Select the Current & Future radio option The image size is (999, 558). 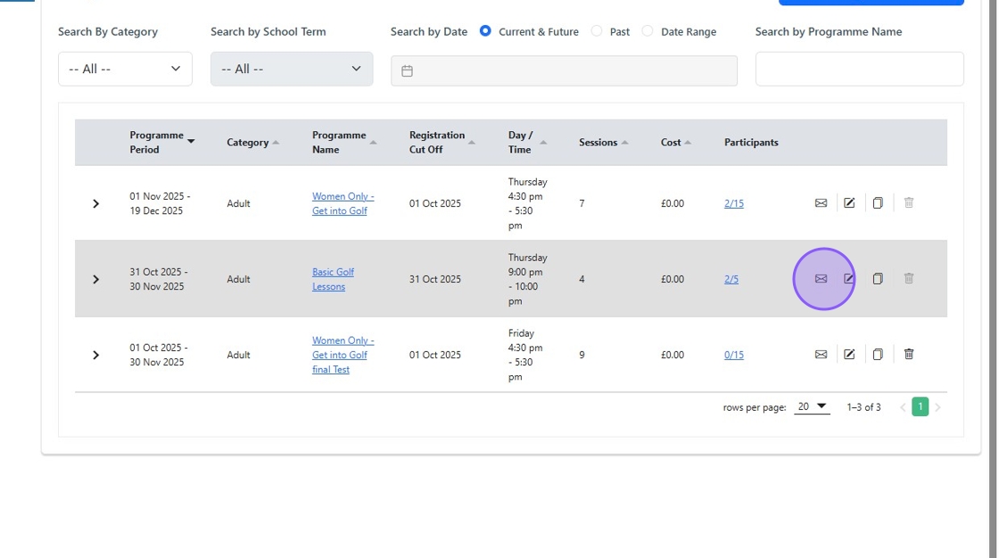tap(485, 31)
